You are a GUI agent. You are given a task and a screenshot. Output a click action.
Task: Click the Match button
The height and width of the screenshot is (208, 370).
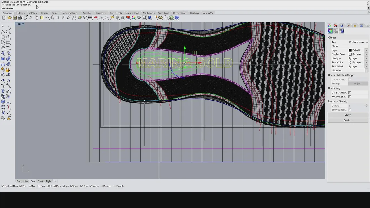tap(347, 115)
